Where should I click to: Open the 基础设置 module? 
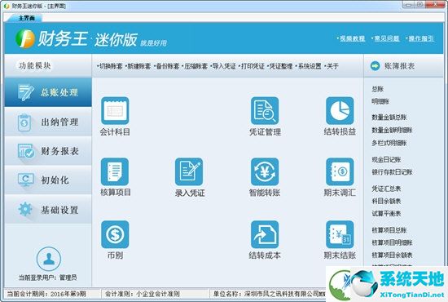[48, 210]
